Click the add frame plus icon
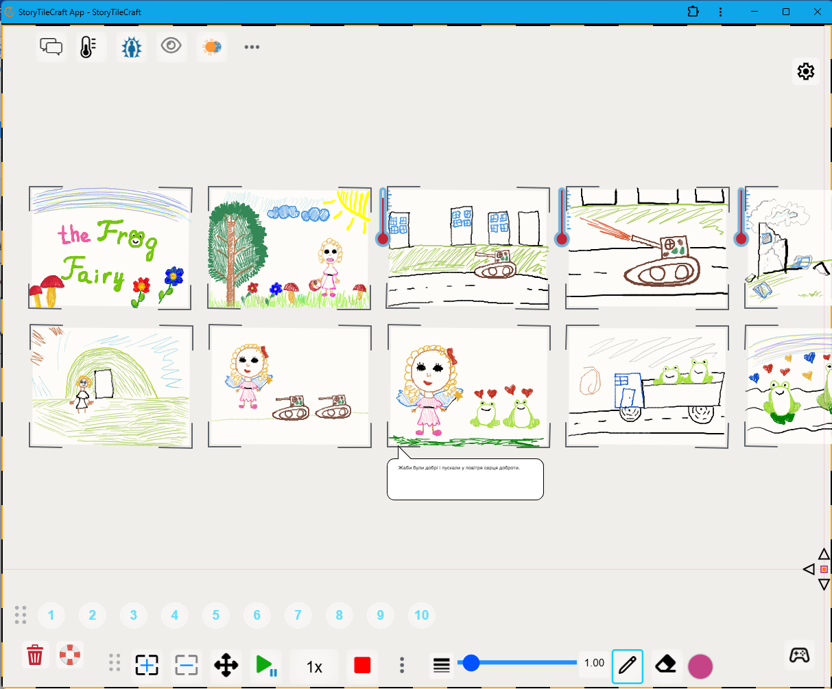The image size is (832, 689). [147, 665]
